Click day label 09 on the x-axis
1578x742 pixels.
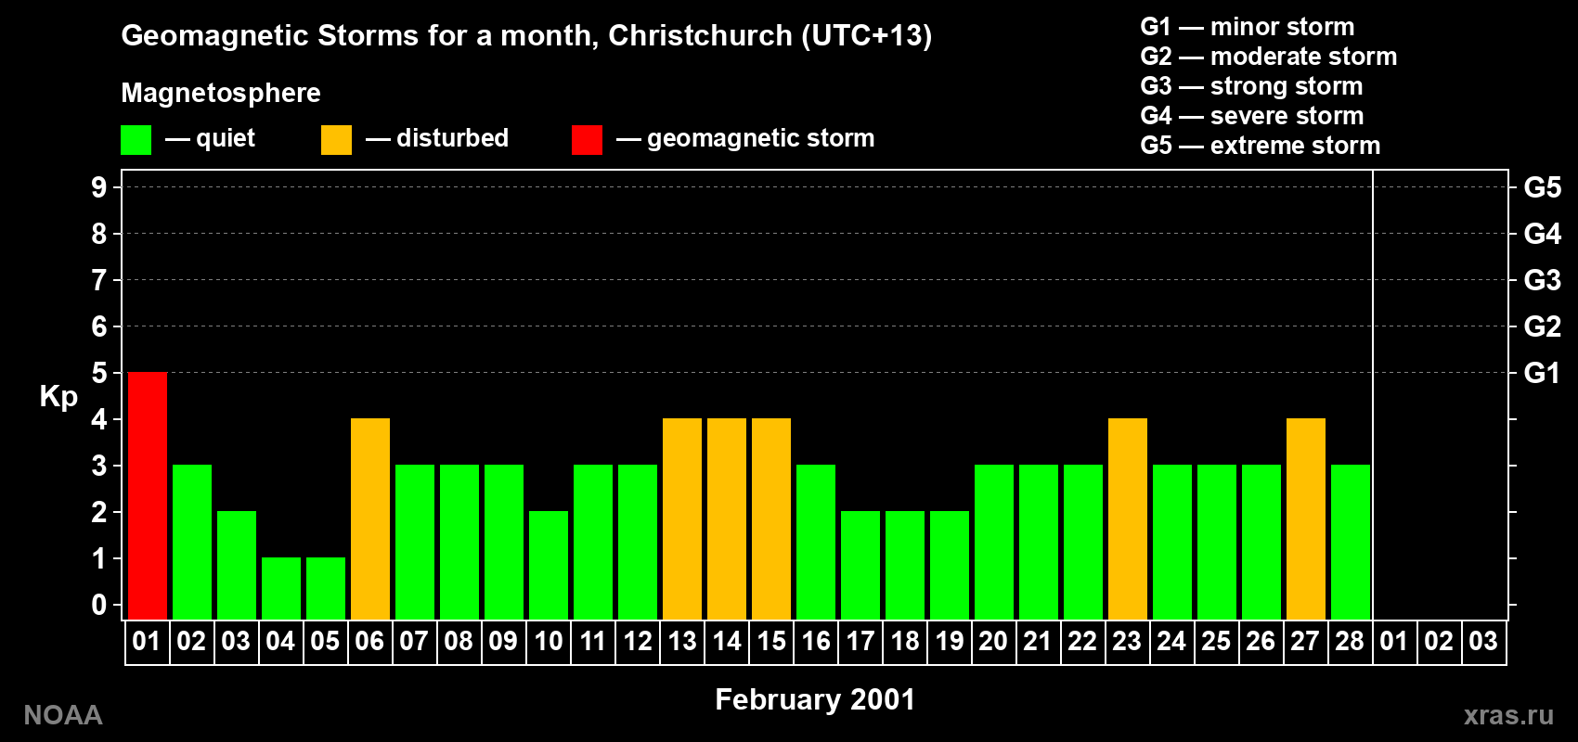[503, 641]
